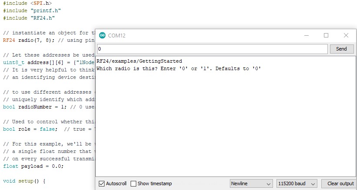The height and width of the screenshot is (190, 357).
Task: Click the 'Which radio is this?' output line
Action: tap(178, 68)
